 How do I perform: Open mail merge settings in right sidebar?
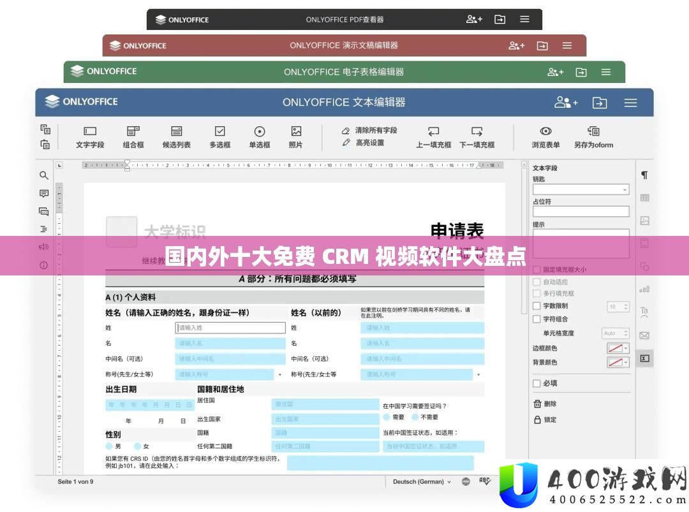click(644, 335)
